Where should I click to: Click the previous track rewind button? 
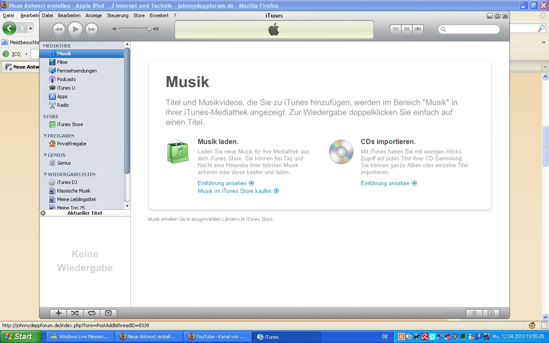pos(59,29)
